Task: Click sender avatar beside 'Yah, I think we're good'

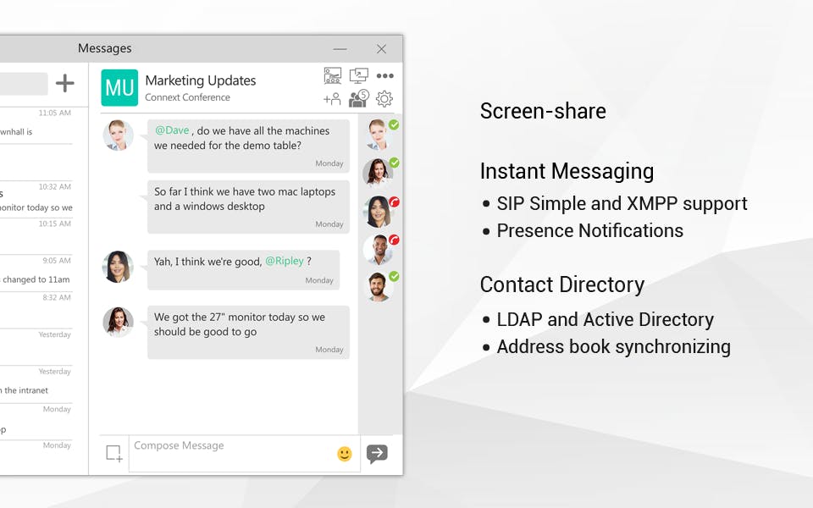Action: [119, 267]
